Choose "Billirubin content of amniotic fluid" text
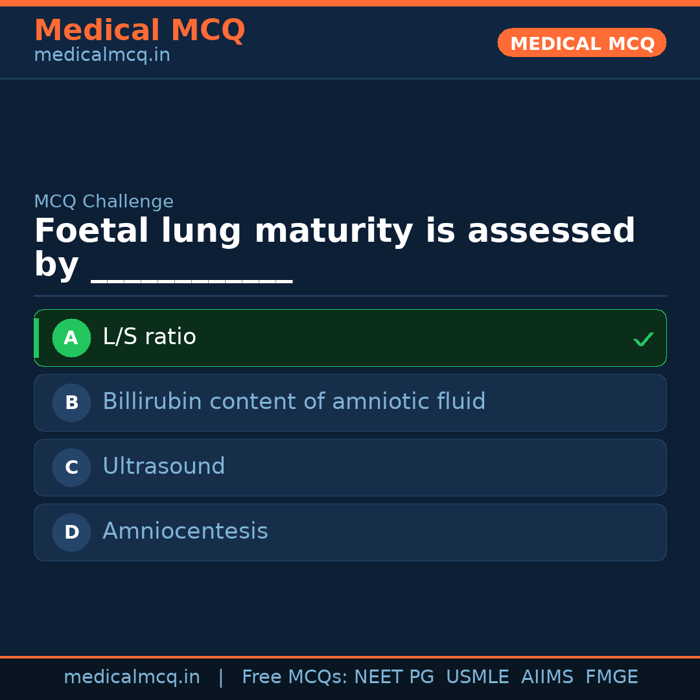This screenshot has width=700, height=700. pyautogui.click(x=294, y=402)
